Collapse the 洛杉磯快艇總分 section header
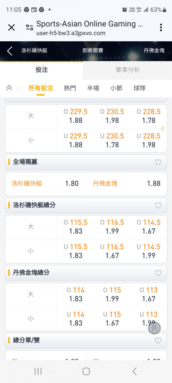 point(86,205)
